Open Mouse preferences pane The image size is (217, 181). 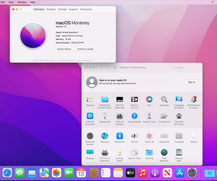tap(194, 138)
